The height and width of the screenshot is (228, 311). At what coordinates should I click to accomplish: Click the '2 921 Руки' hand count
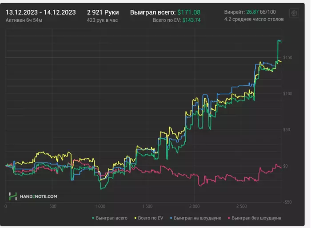tap(103, 12)
